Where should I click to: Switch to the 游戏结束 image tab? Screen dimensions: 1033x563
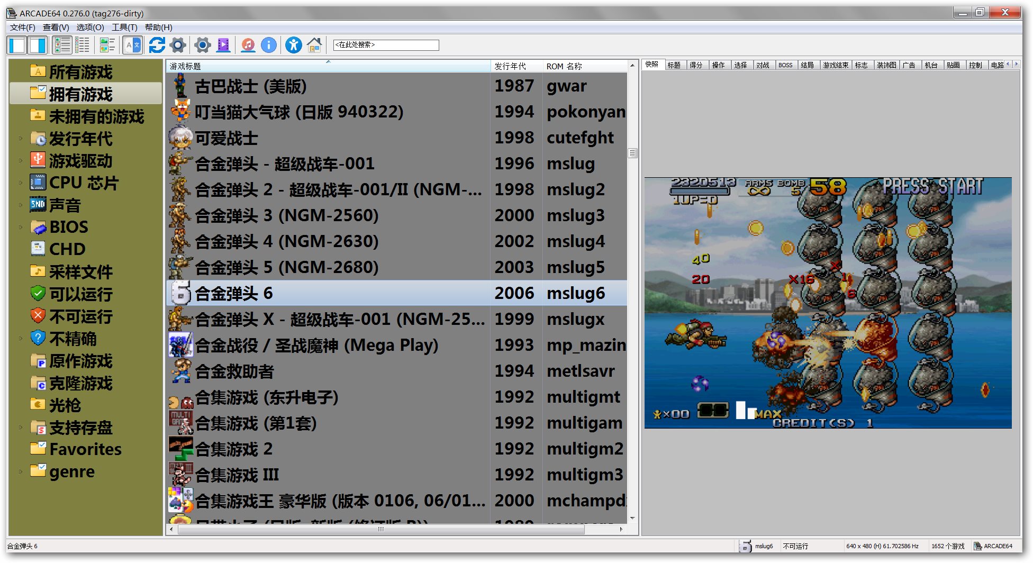[836, 65]
